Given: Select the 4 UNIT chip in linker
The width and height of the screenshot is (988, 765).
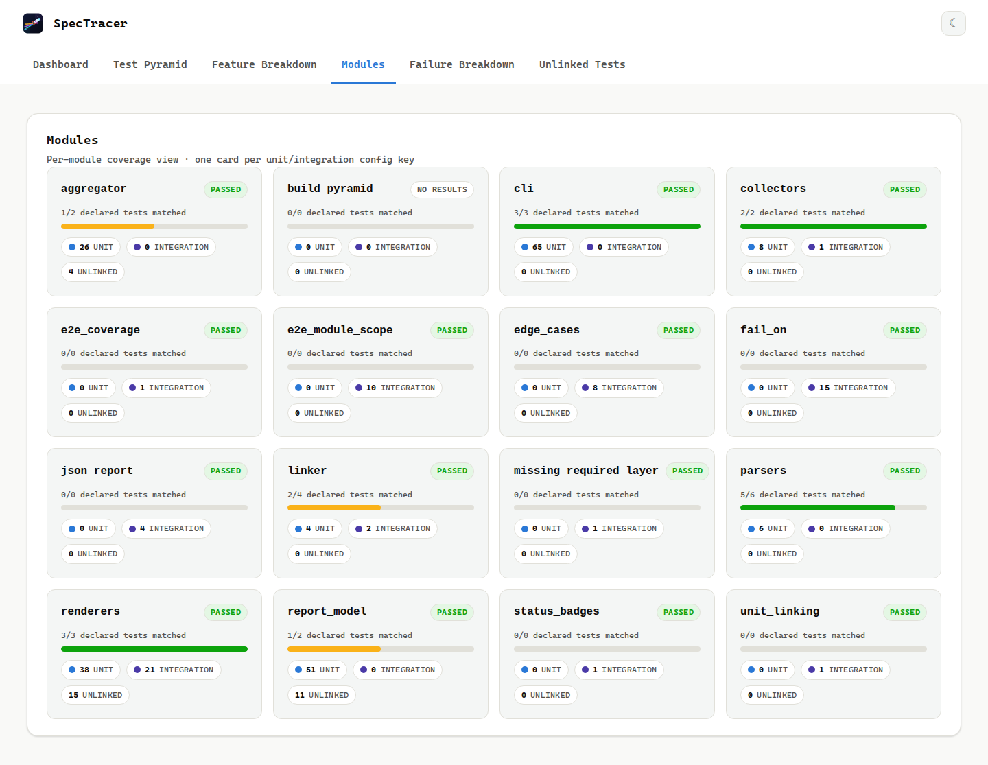Looking at the screenshot, I should coord(315,528).
